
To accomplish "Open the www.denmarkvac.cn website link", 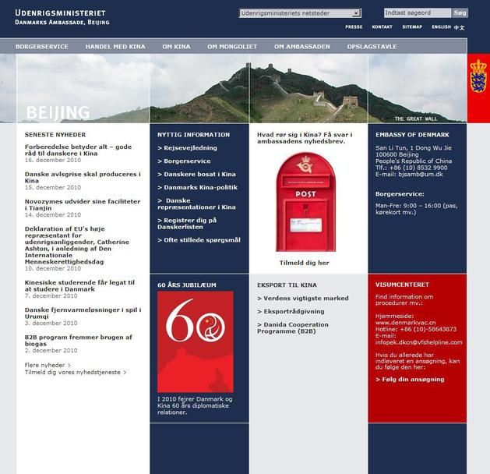I will 405,322.
